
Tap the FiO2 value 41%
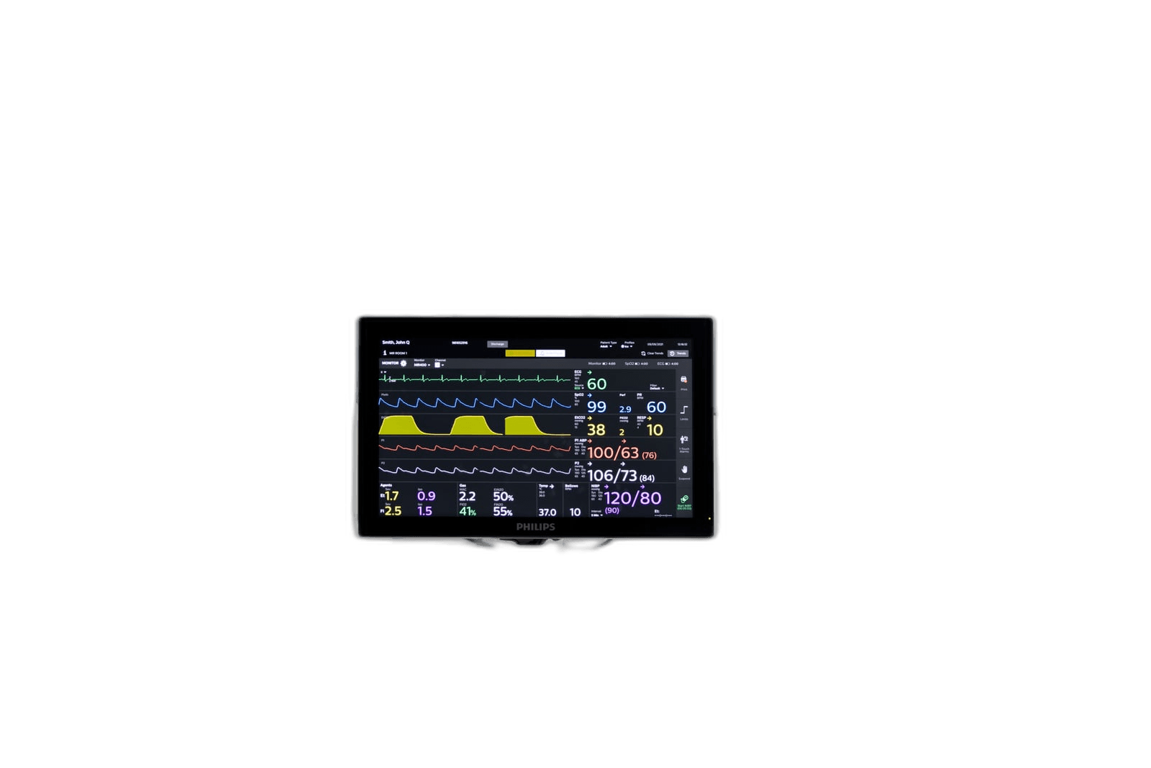(x=468, y=511)
